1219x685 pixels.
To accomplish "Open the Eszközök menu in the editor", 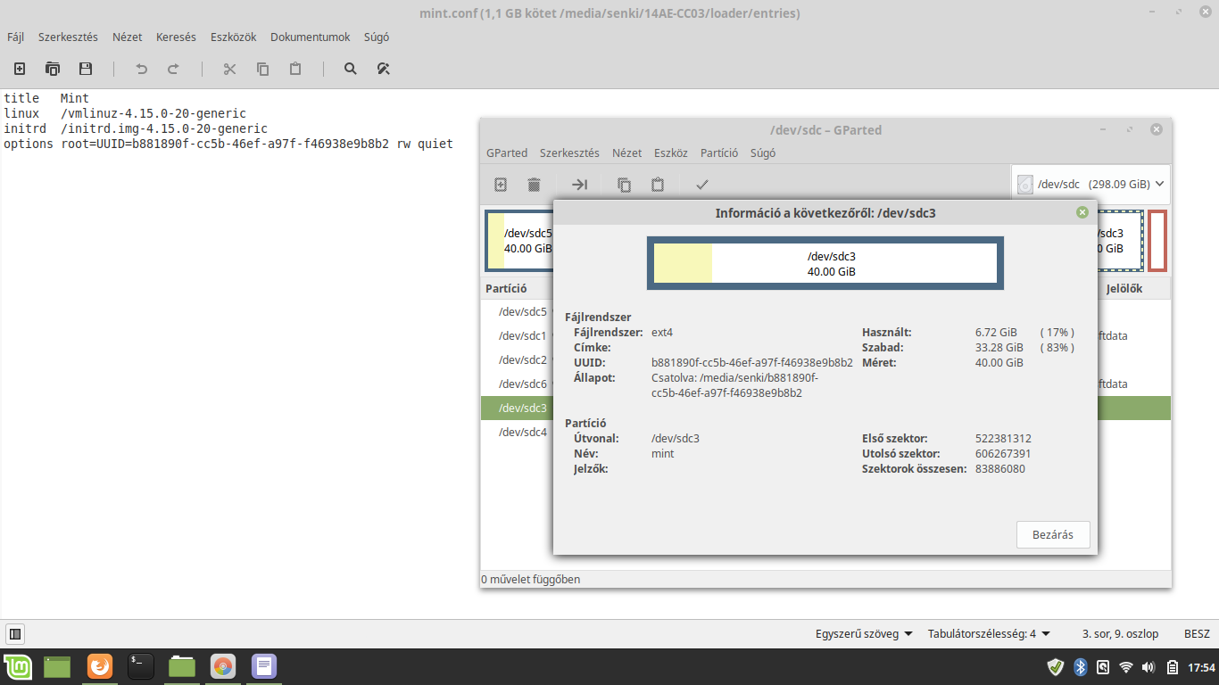I will tap(233, 37).
